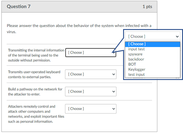
Task: Open dropdown beside 'Transmitting the internal information'
Action: click(x=90, y=52)
